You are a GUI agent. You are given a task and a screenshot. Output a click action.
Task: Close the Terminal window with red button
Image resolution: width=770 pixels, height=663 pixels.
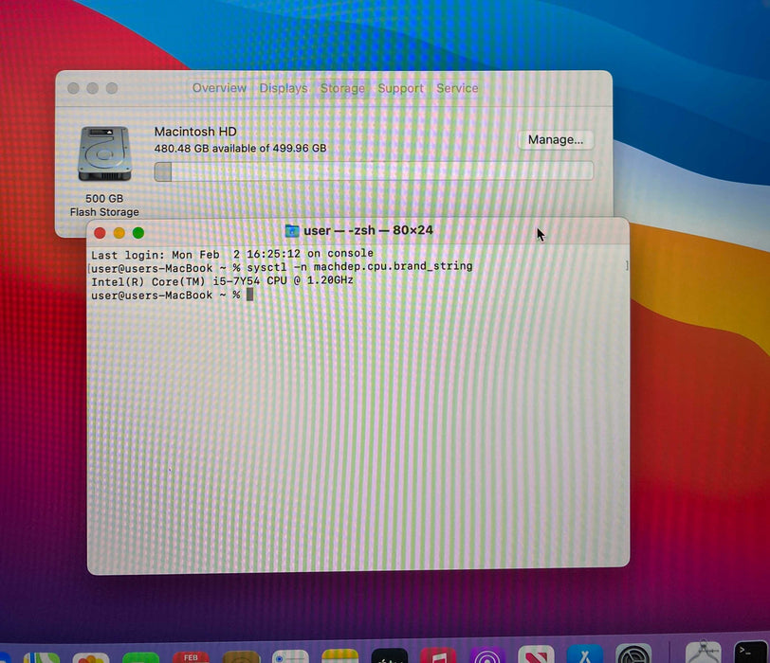(100, 233)
